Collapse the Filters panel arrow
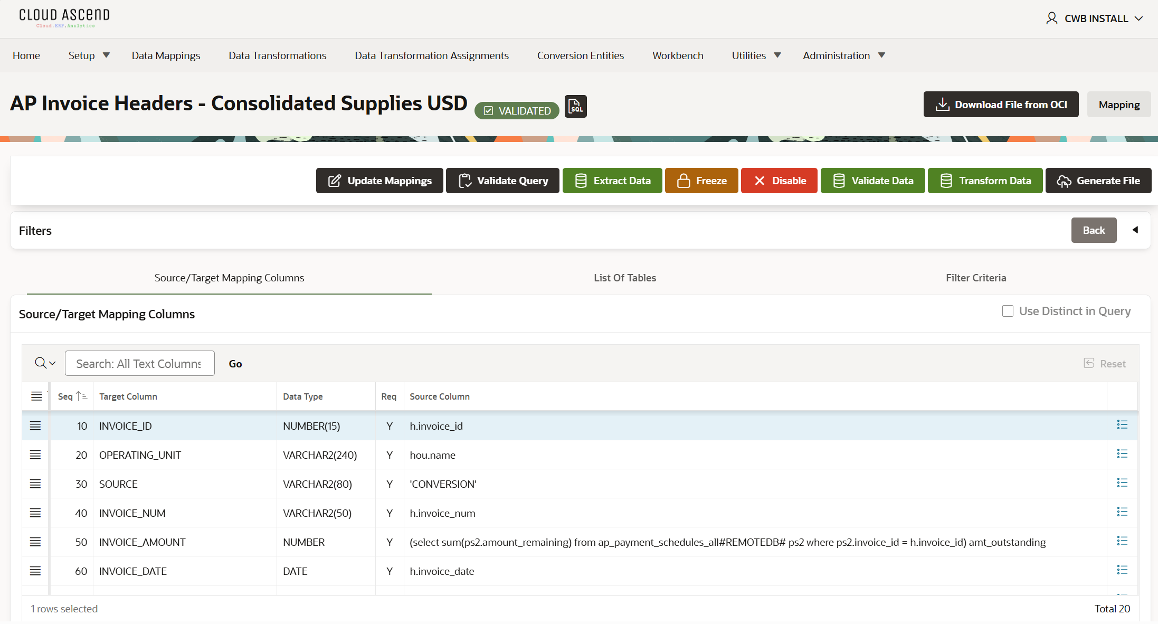 coord(1135,230)
